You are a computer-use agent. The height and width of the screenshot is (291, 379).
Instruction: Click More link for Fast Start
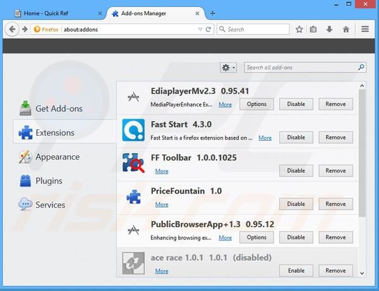point(265,138)
